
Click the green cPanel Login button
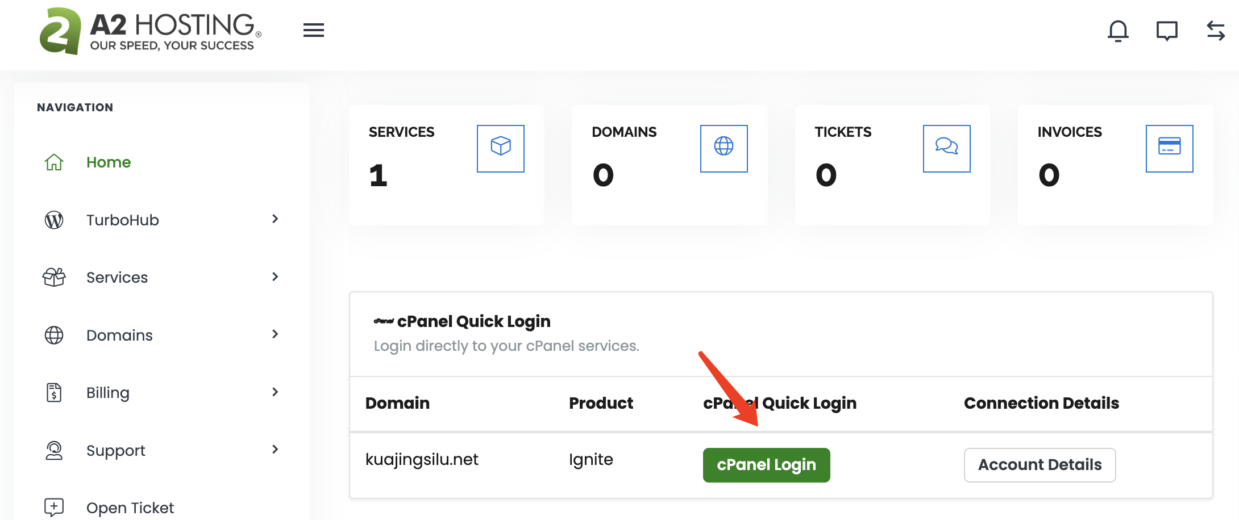[766, 465]
